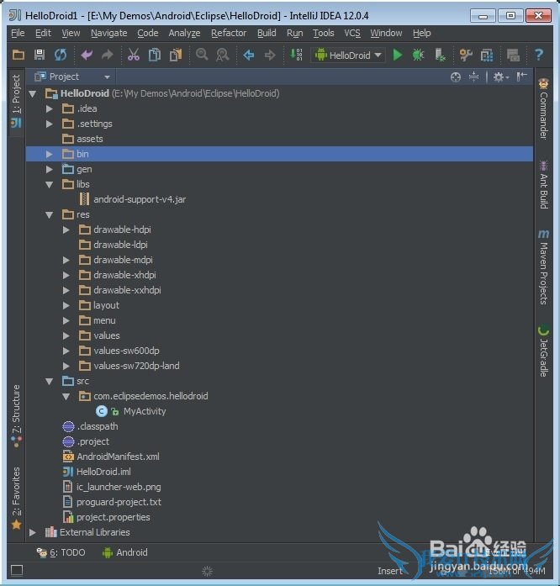Click the SDK/AVD manager windows icon

pos(513,55)
